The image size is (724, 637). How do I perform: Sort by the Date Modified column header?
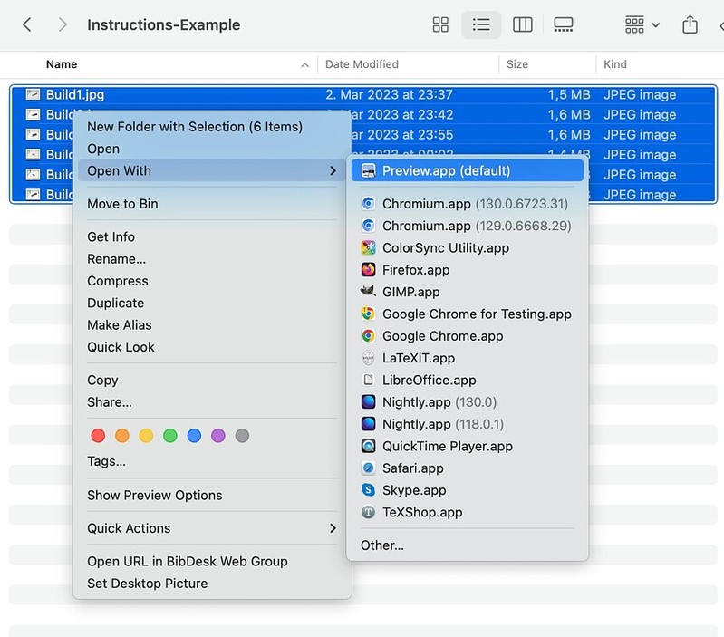click(x=362, y=64)
